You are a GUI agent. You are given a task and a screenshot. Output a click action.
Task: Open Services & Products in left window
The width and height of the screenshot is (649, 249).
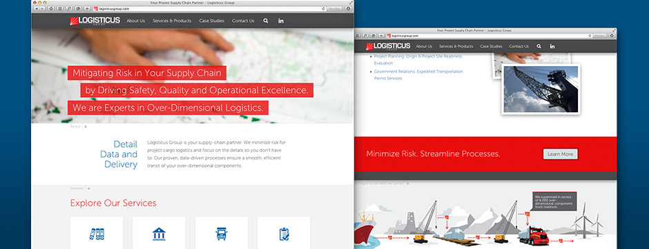pos(172,21)
